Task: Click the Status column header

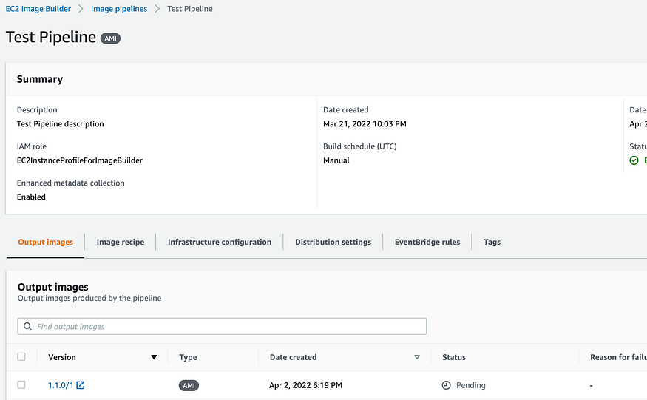Action: click(x=454, y=357)
